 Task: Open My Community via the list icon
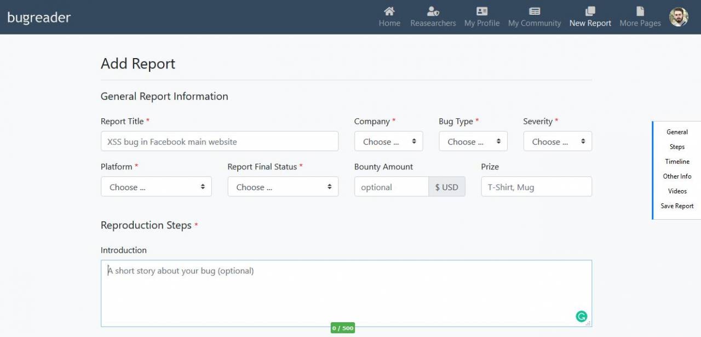[534, 11]
